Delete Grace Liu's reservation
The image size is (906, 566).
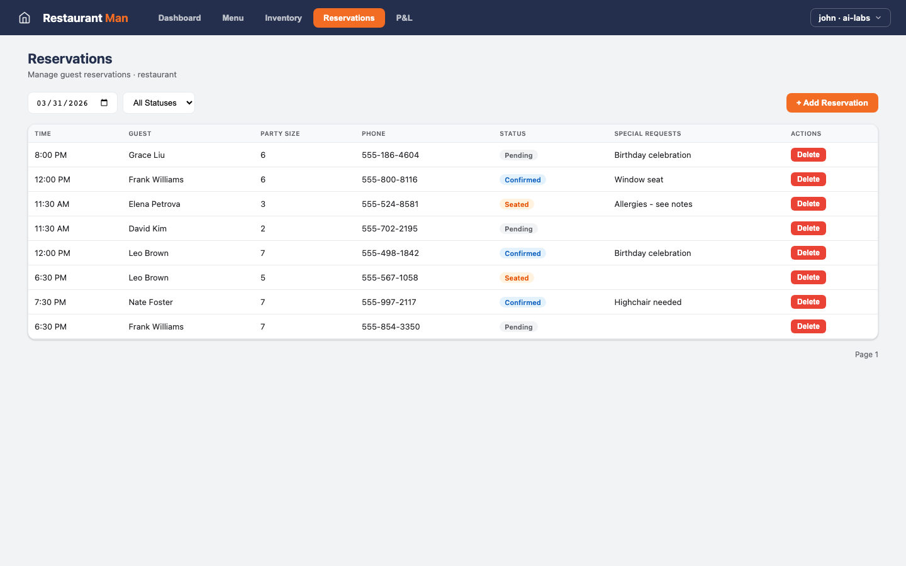pyautogui.click(x=808, y=154)
